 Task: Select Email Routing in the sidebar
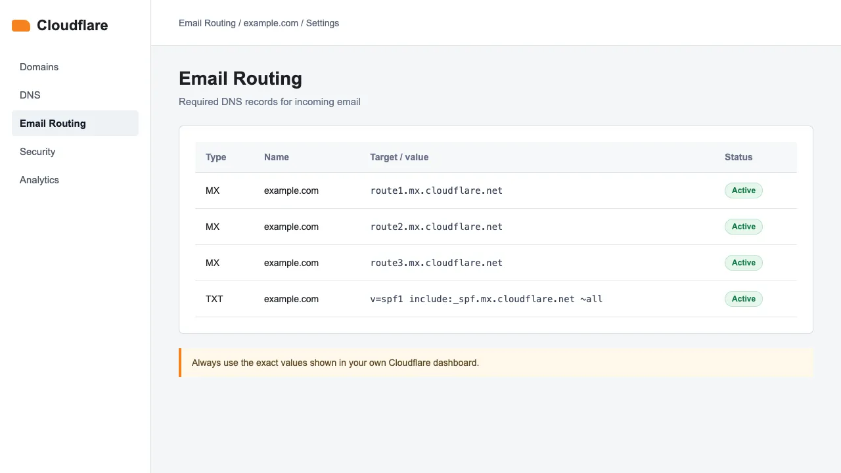coord(75,124)
